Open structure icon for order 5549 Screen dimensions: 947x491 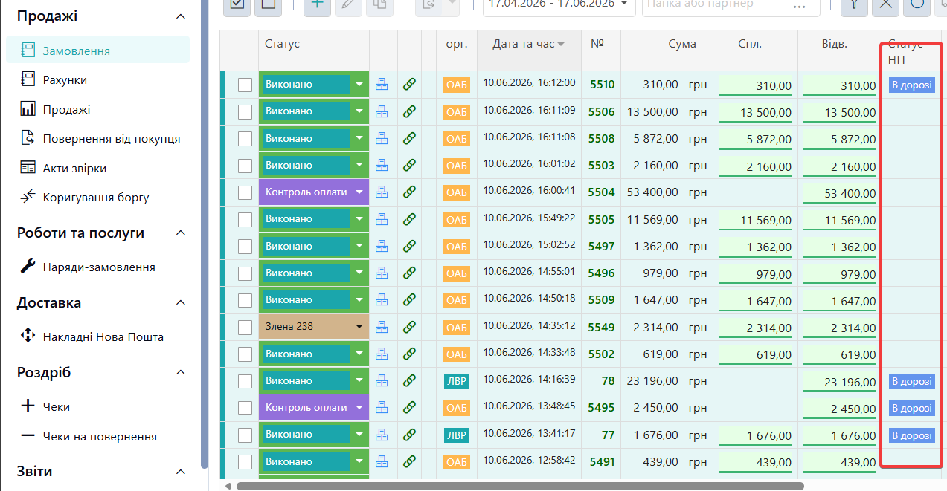pos(382,327)
